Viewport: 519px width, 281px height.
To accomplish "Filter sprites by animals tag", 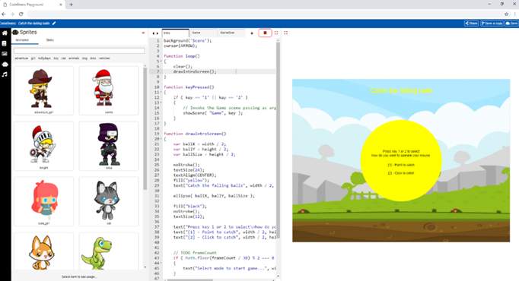I will tap(74, 58).
